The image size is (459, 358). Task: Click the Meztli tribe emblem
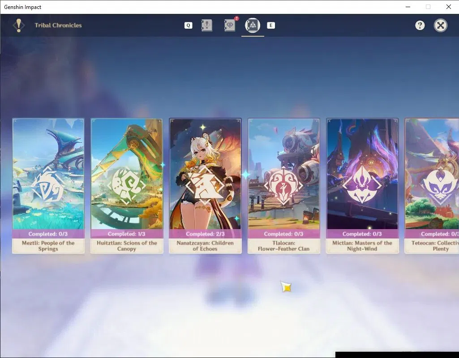(48, 185)
